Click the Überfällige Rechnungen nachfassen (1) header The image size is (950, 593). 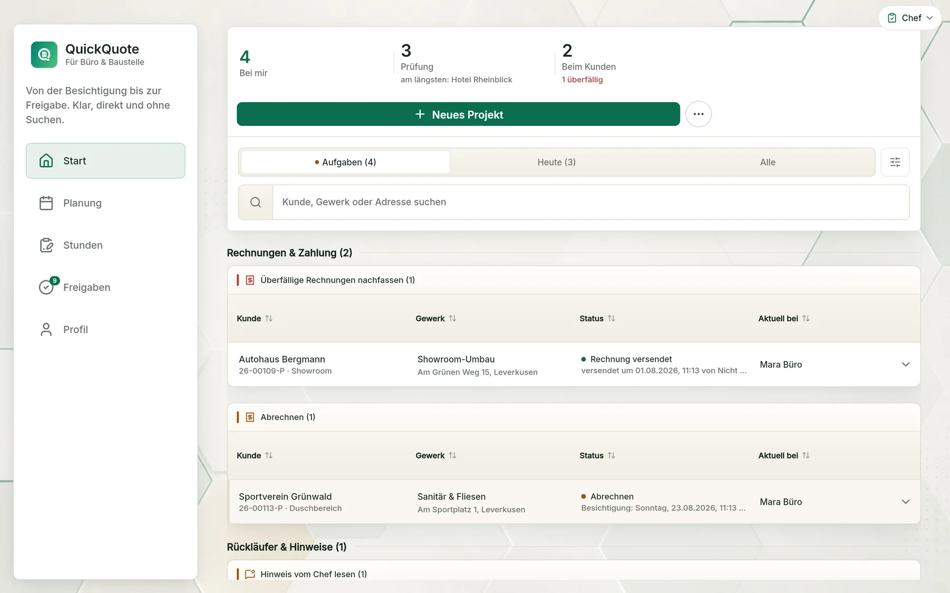pos(338,280)
